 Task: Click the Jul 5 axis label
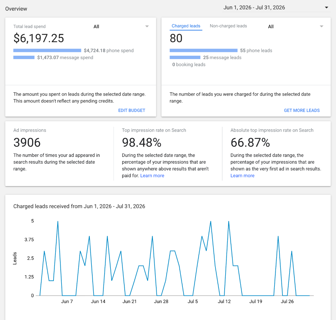[x=193, y=301]
